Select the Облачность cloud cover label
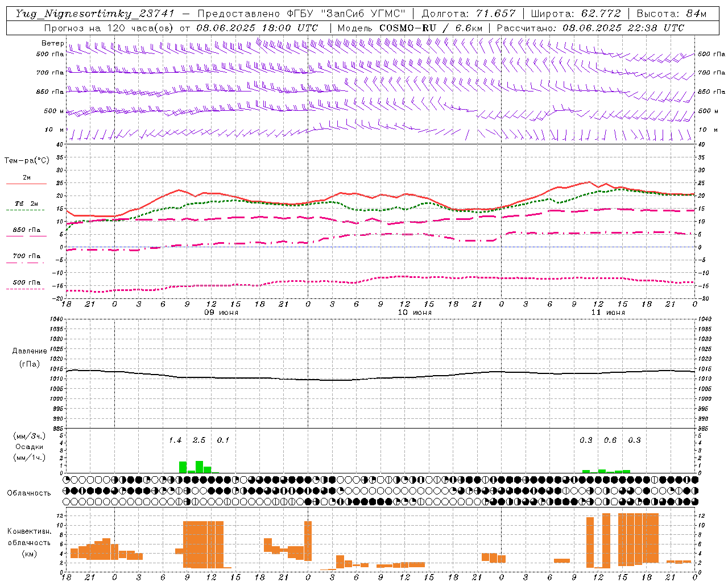 (29, 493)
